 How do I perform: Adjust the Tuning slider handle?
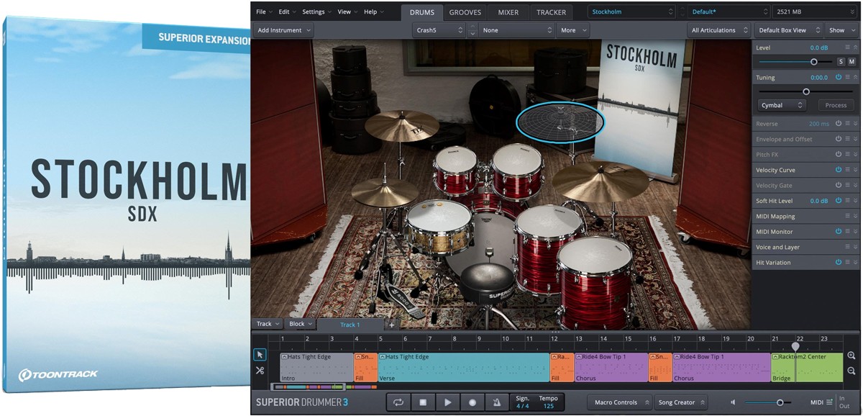[806, 91]
